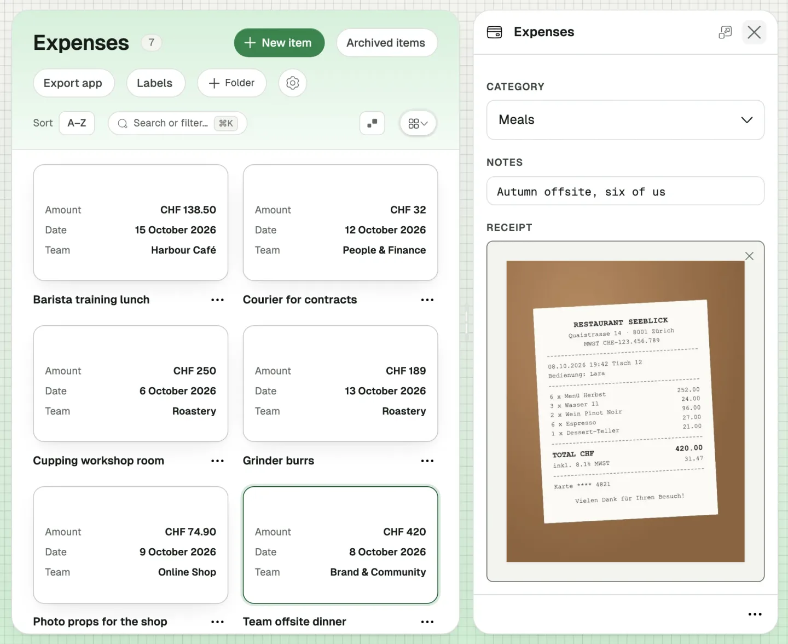Edit the Notes field text
The height and width of the screenshot is (644, 788).
click(625, 191)
